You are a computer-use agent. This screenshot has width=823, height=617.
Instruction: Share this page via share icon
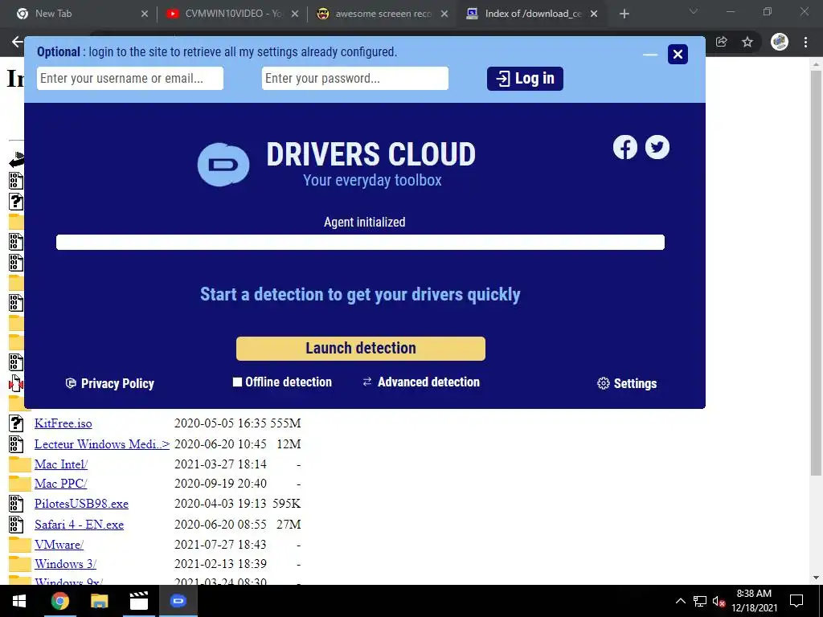point(722,42)
